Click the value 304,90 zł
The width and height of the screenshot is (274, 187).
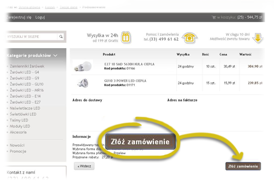pos(255,66)
